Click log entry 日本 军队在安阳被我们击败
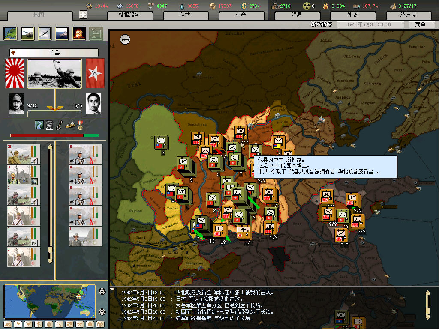 click(209, 299)
